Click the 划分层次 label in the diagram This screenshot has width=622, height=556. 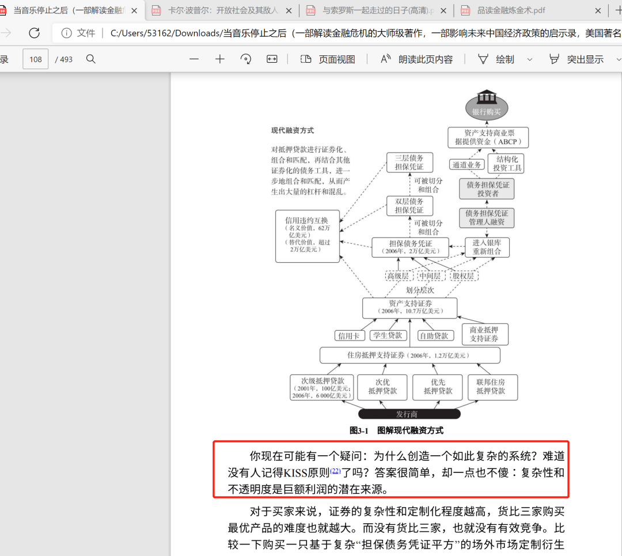tap(420, 290)
